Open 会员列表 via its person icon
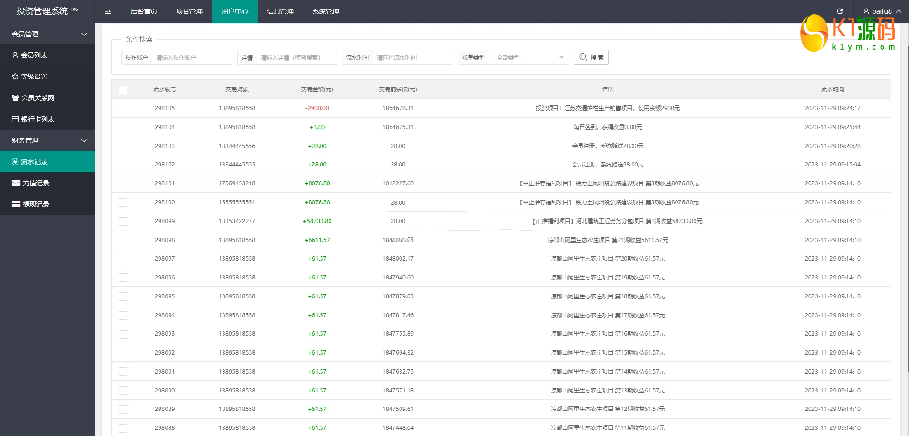 pos(15,55)
